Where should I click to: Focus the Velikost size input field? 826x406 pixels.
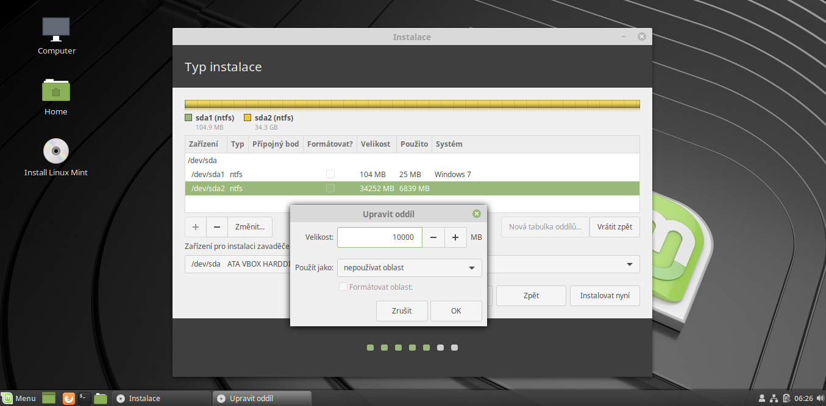point(379,237)
